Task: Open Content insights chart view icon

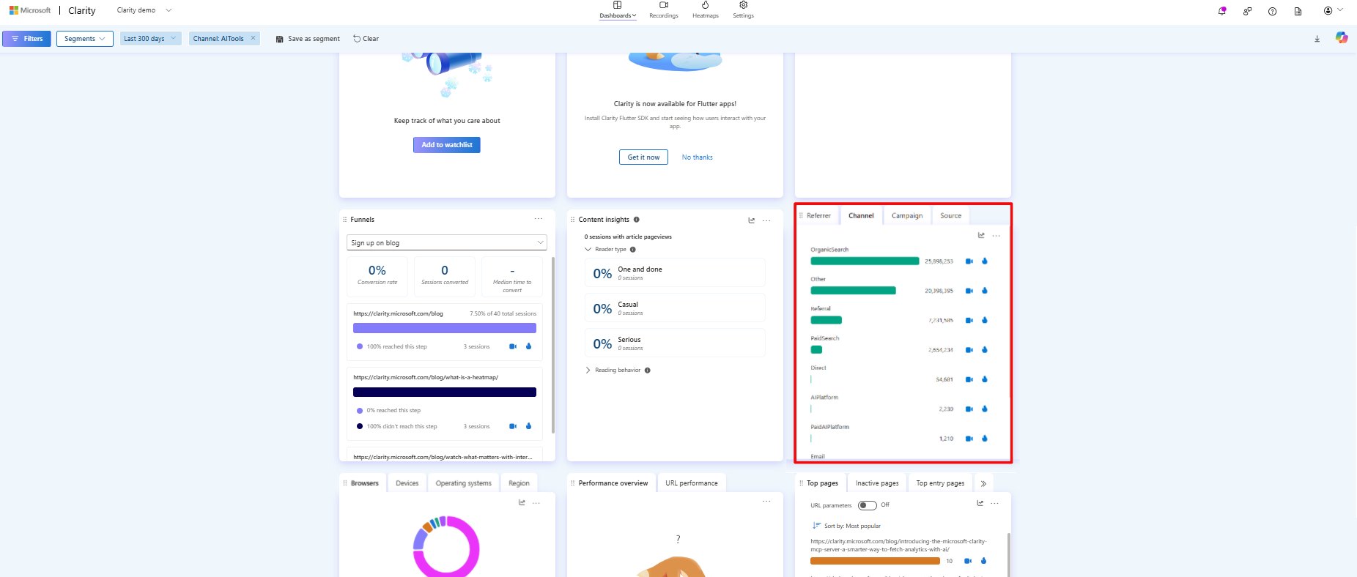Action: 751,220
